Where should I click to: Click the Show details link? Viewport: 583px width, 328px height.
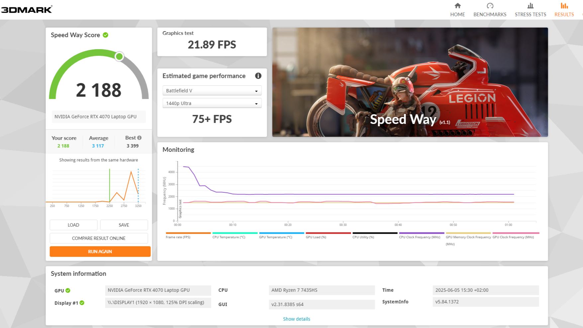(x=296, y=319)
